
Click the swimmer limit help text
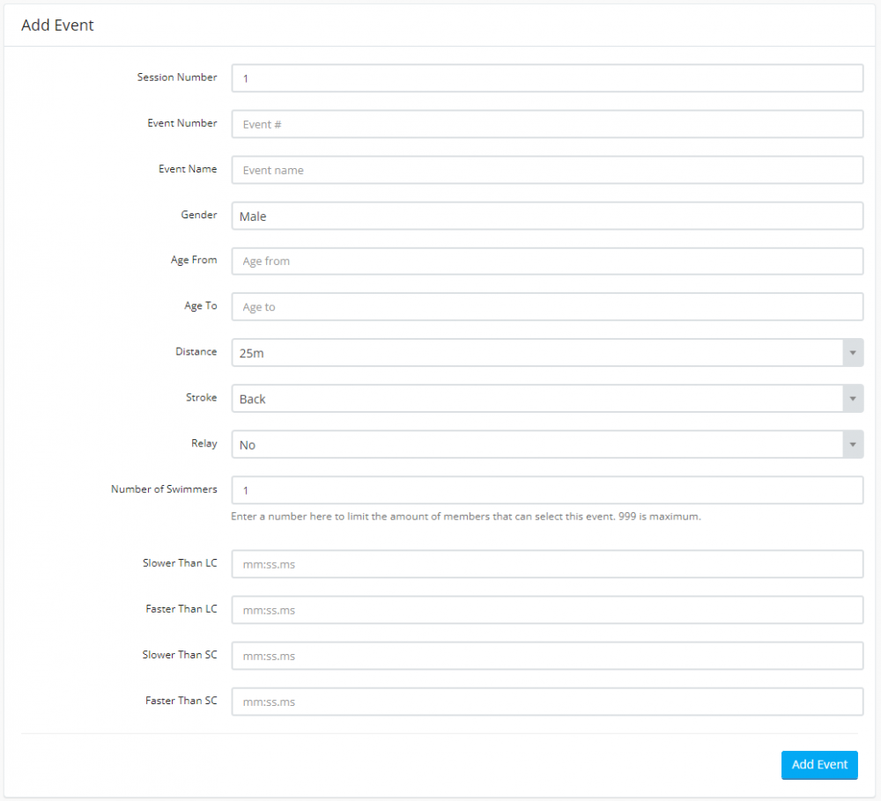click(467, 516)
